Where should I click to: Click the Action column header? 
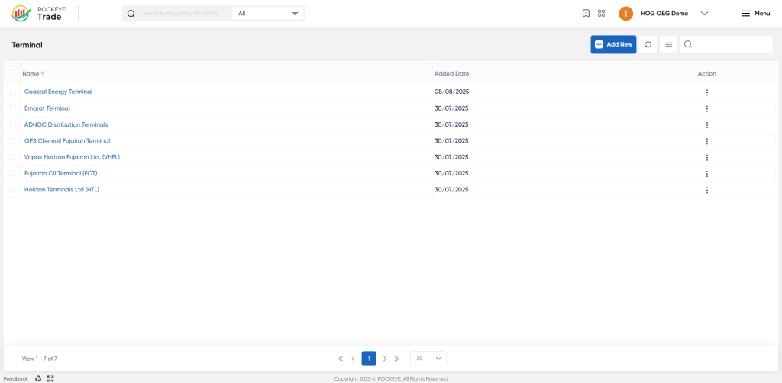click(x=706, y=74)
